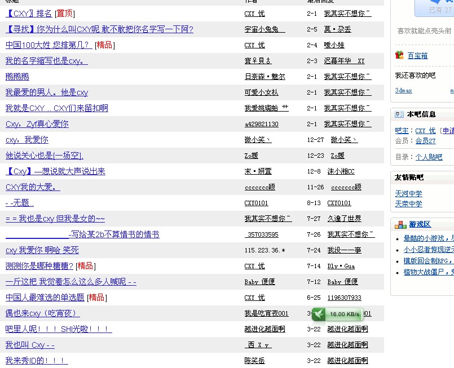View author profile 我是吃宵夜001
Screen dimensions: 454x368
266,313
